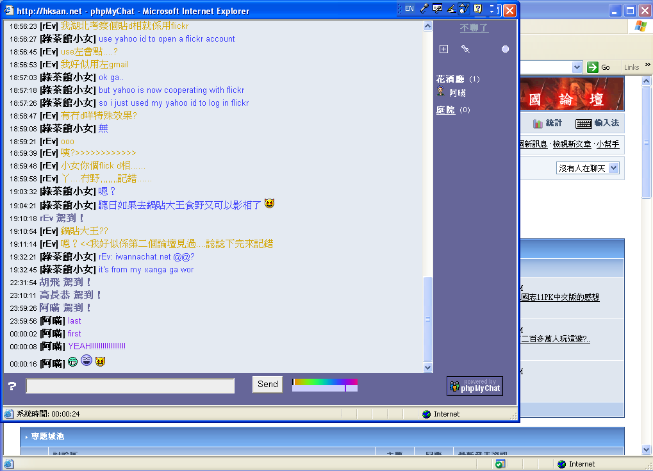
Task: Click the Send button
Action: pos(267,384)
